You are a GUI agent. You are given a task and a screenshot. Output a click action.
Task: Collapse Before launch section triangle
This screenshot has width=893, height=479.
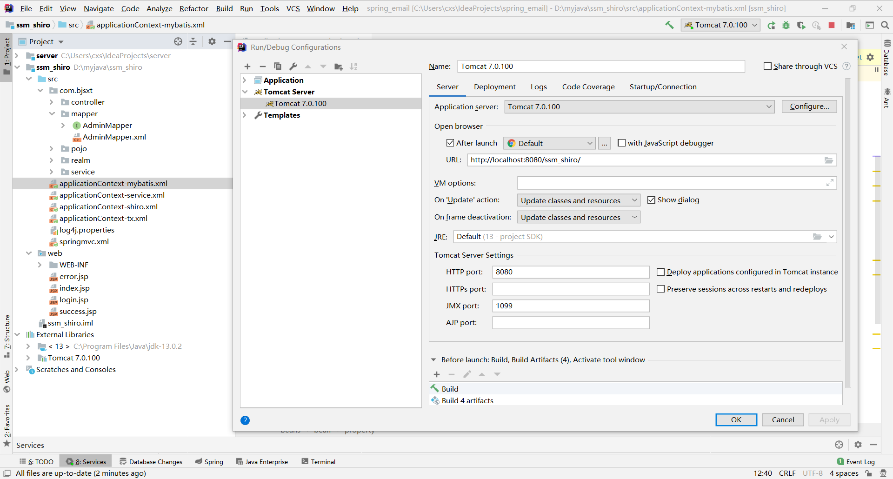coord(433,360)
